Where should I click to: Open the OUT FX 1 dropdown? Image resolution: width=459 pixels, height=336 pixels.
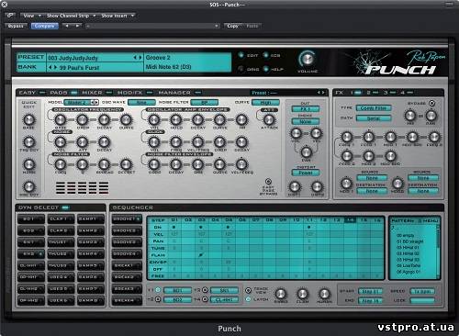pyautogui.click(x=306, y=109)
